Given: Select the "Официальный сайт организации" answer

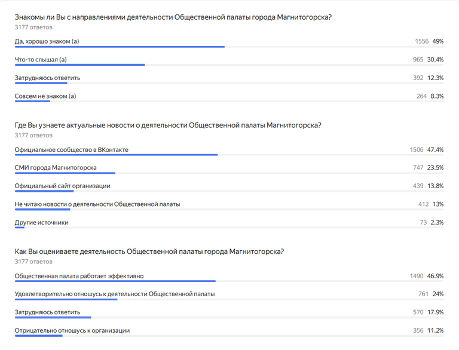Looking at the screenshot, I should pyautogui.click(x=62, y=186).
